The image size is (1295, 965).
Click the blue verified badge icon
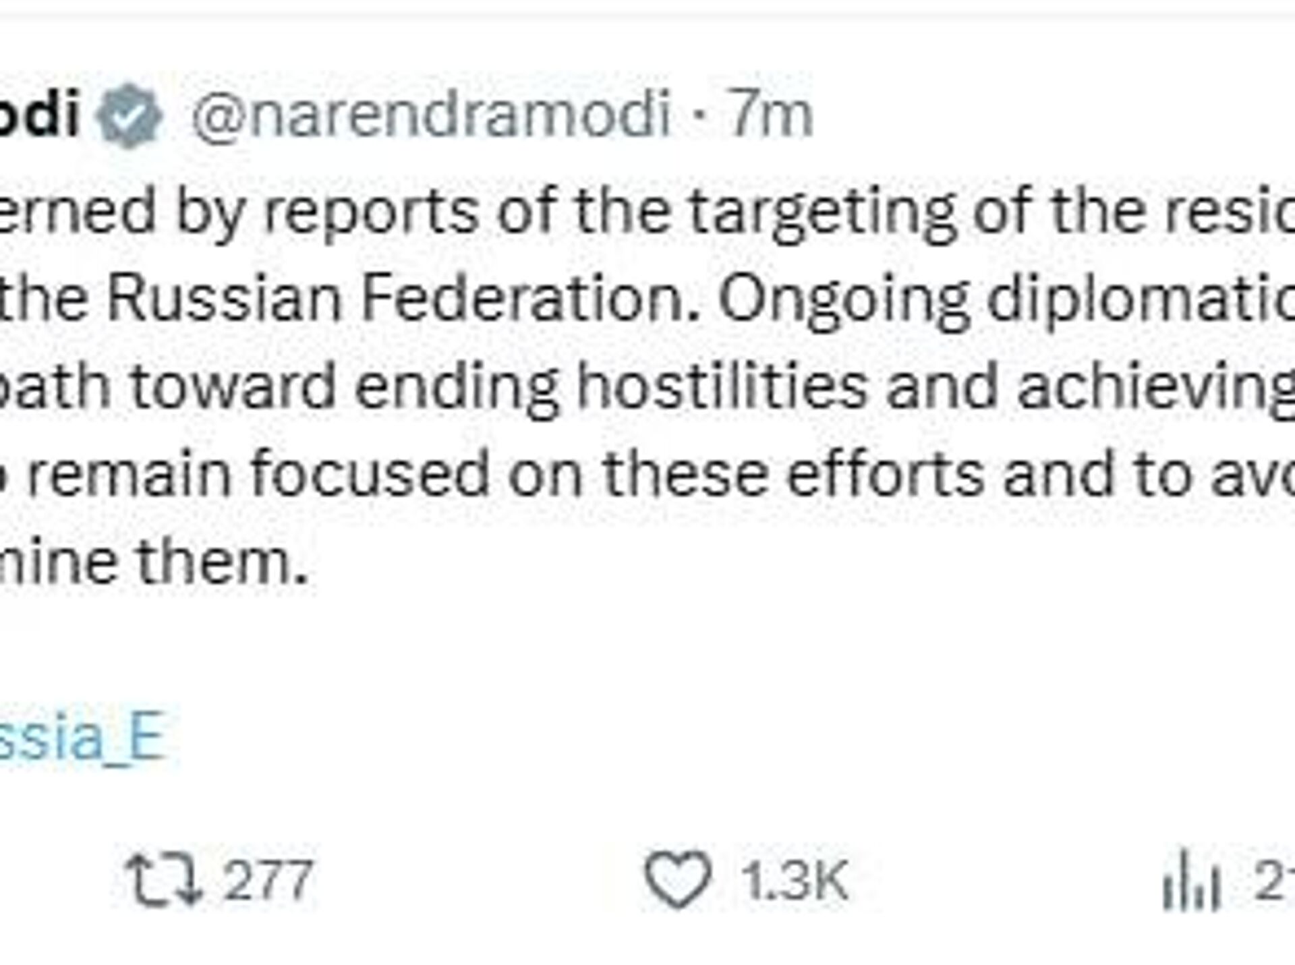click(129, 116)
